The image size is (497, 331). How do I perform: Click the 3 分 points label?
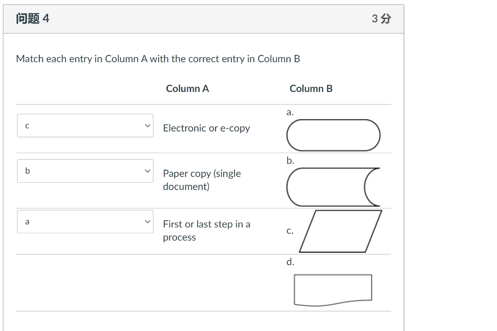click(x=381, y=18)
